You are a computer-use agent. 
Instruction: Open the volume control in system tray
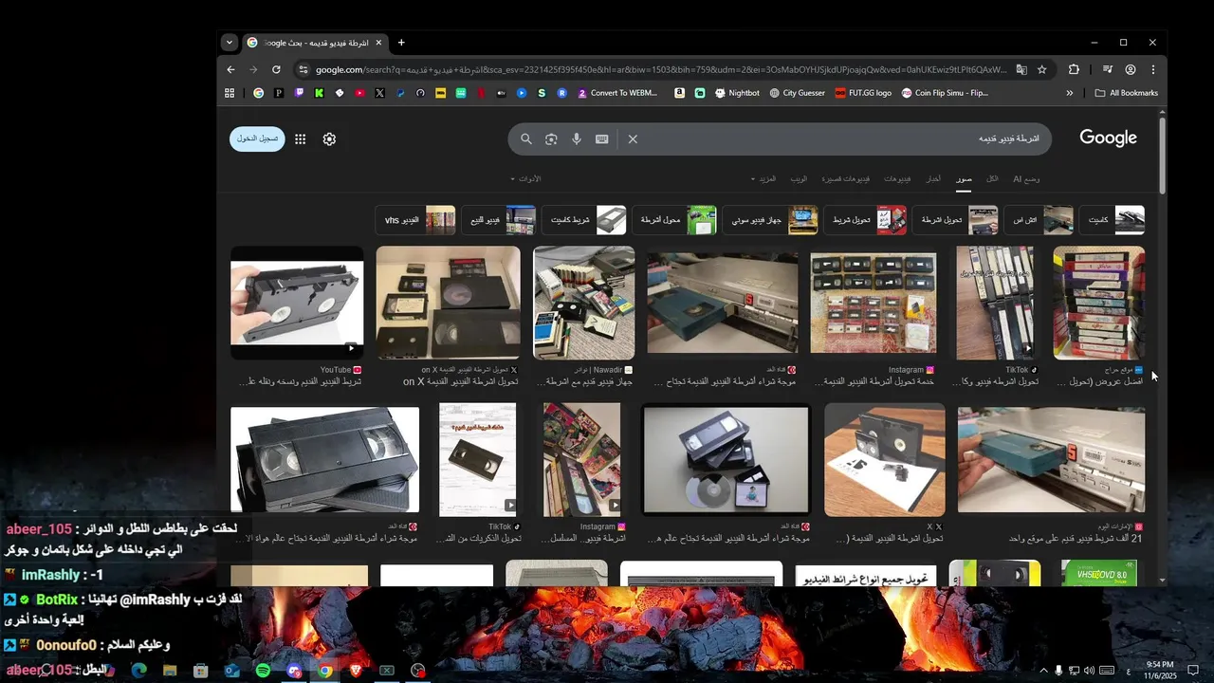[1089, 671]
